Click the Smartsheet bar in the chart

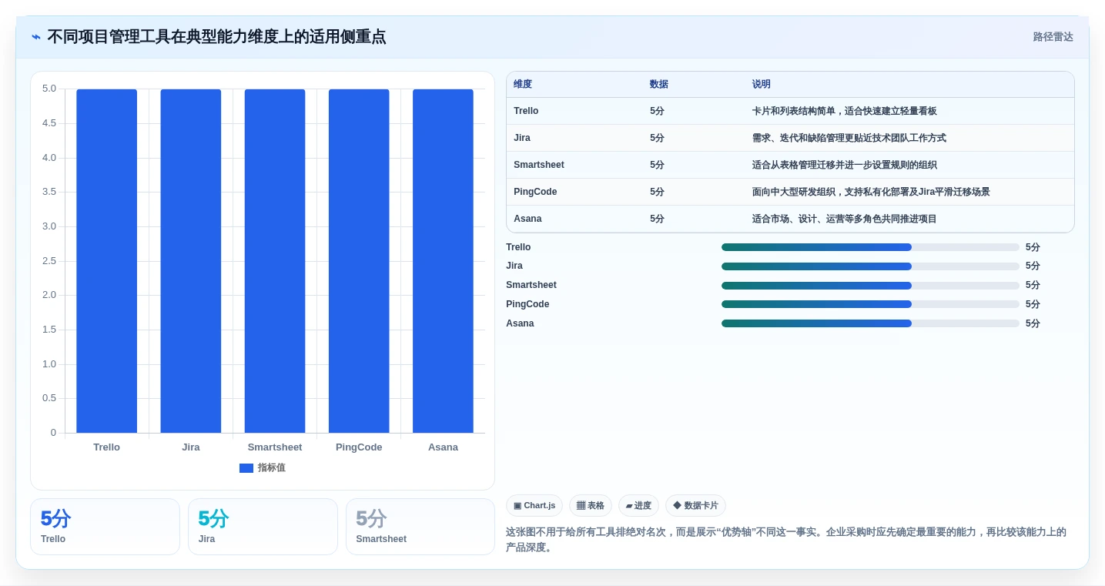[275, 261]
